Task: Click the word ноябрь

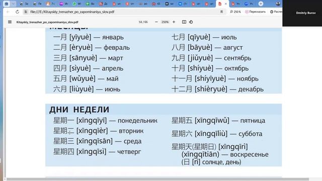Action: (x=248, y=79)
